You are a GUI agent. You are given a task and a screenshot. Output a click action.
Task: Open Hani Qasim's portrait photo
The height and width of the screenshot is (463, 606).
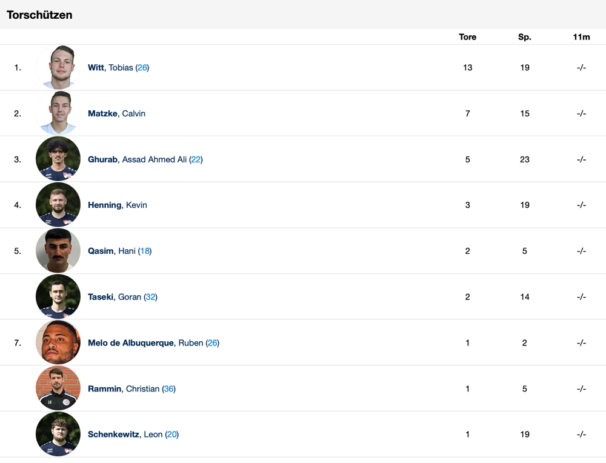coord(58,251)
